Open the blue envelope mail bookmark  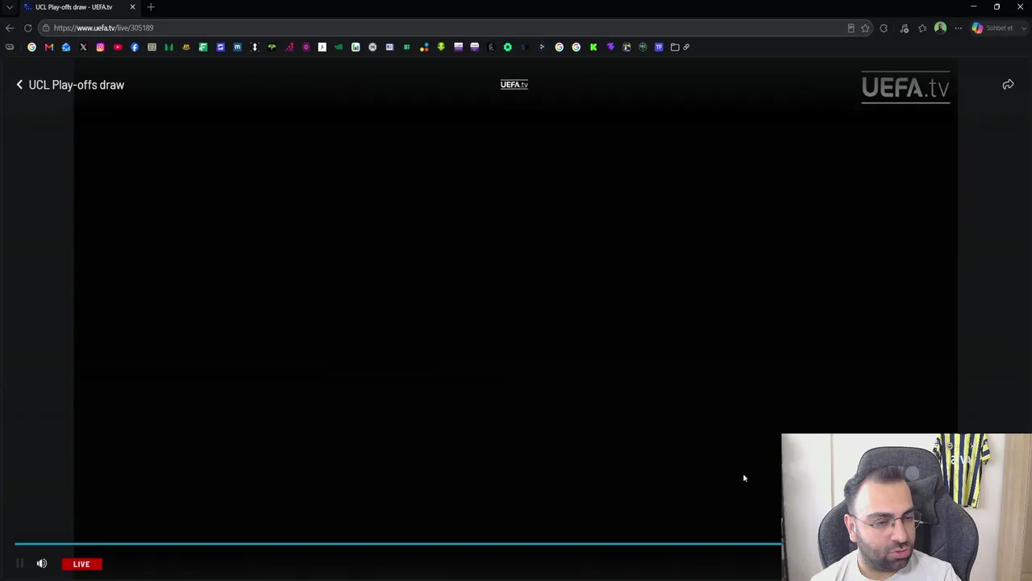coord(66,47)
